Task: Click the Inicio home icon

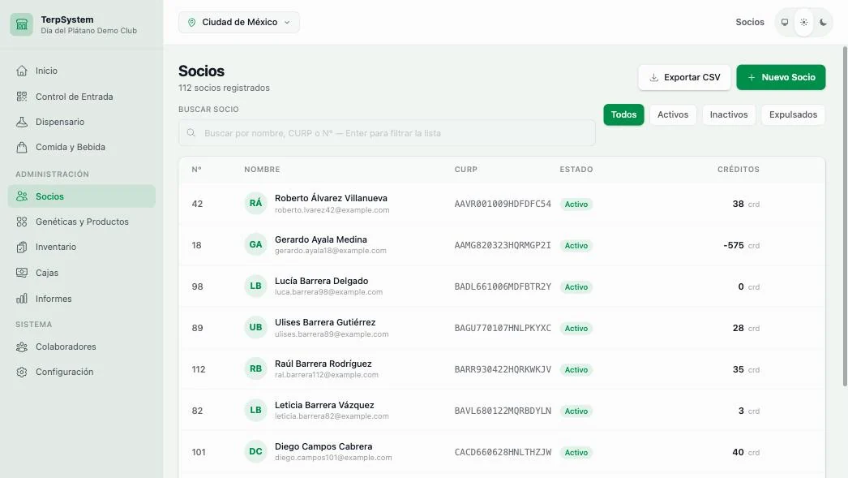Action: [x=22, y=71]
